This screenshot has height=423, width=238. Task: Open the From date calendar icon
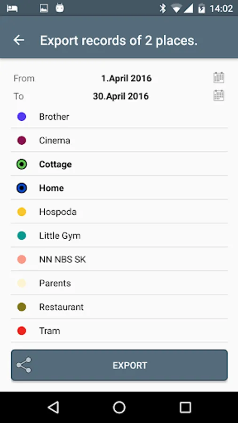(x=219, y=78)
